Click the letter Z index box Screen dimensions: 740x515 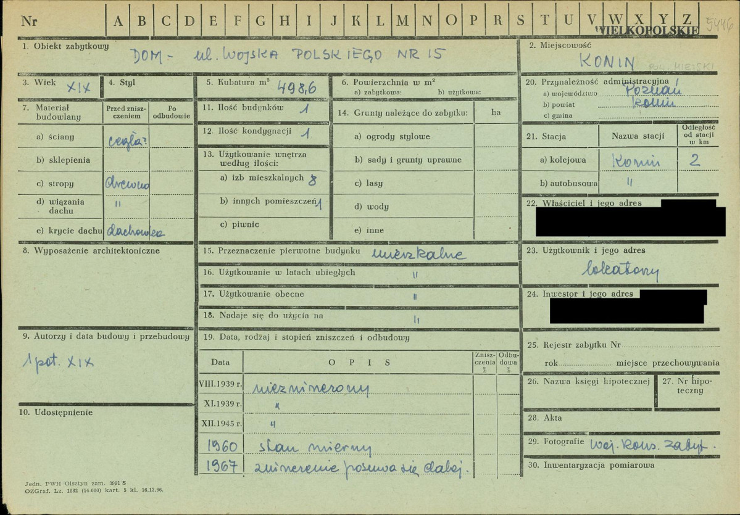pos(687,19)
